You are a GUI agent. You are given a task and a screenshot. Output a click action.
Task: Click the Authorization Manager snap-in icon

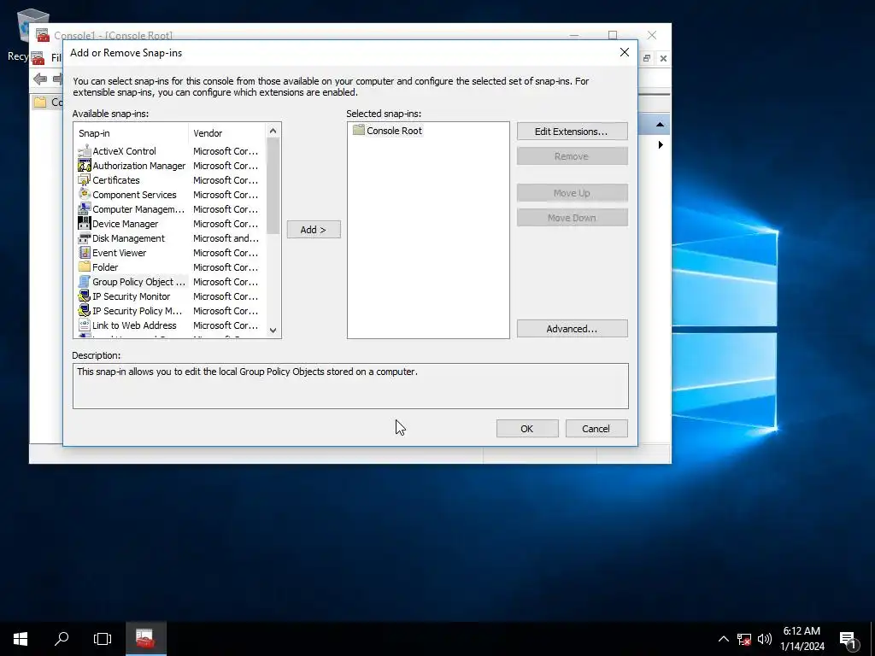click(x=85, y=165)
